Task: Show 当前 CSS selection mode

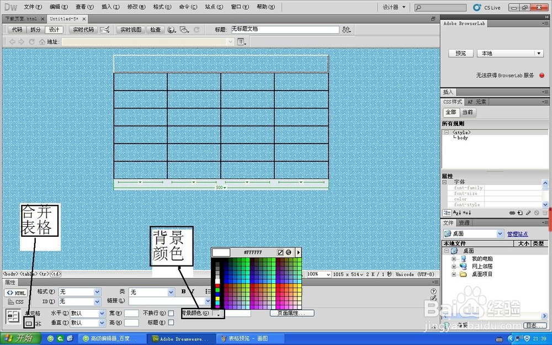Action: point(468,112)
